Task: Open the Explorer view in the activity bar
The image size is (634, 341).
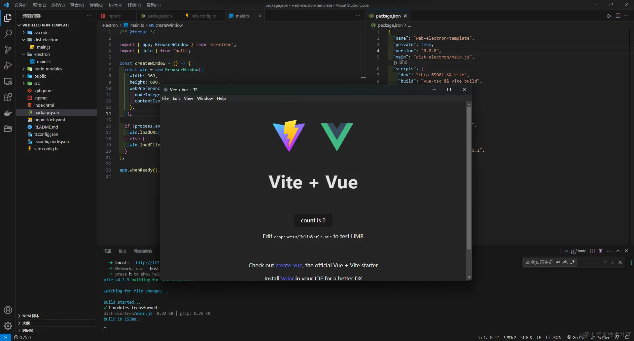Action: click(8, 18)
